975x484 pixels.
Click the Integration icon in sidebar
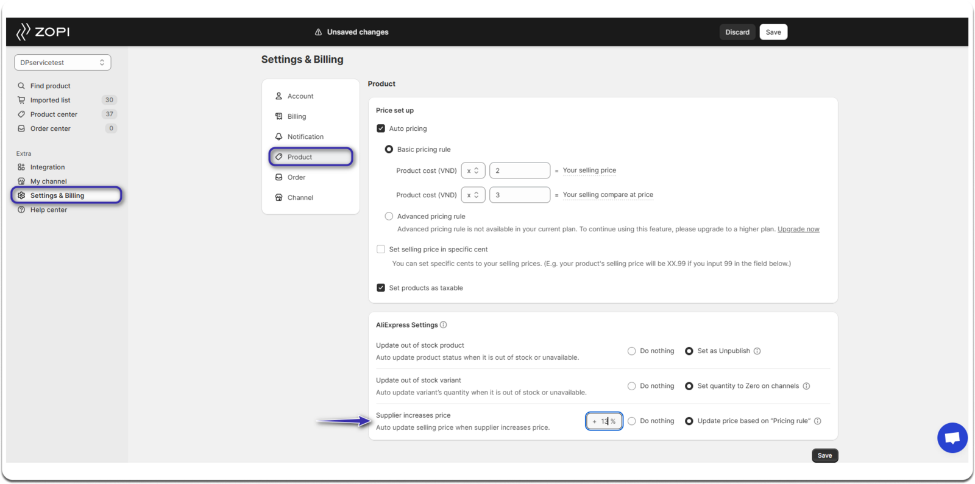[x=21, y=167]
